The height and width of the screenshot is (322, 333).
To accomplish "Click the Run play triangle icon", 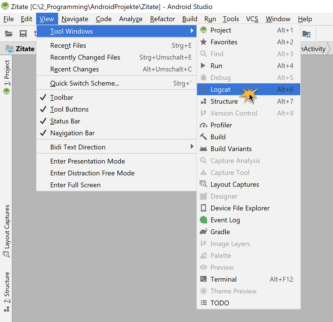I will point(203,66).
